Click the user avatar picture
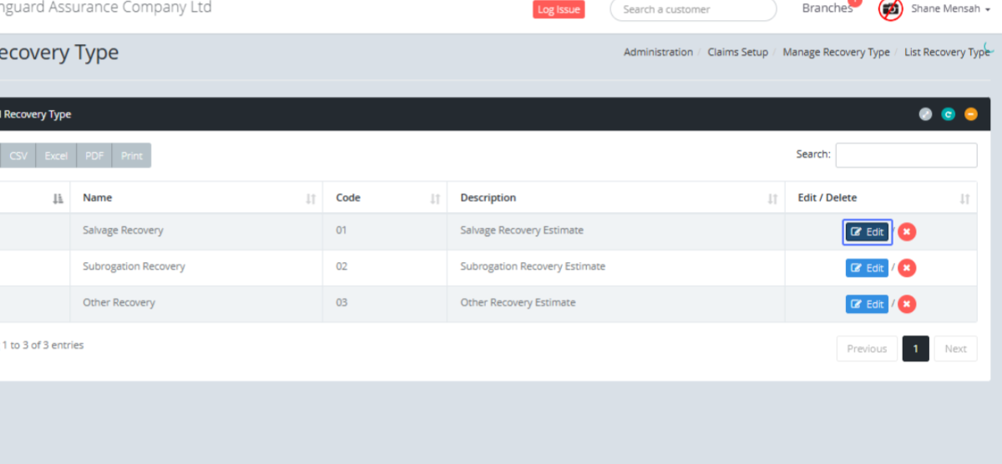Viewport: 1002px width, 464px height. click(891, 9)
